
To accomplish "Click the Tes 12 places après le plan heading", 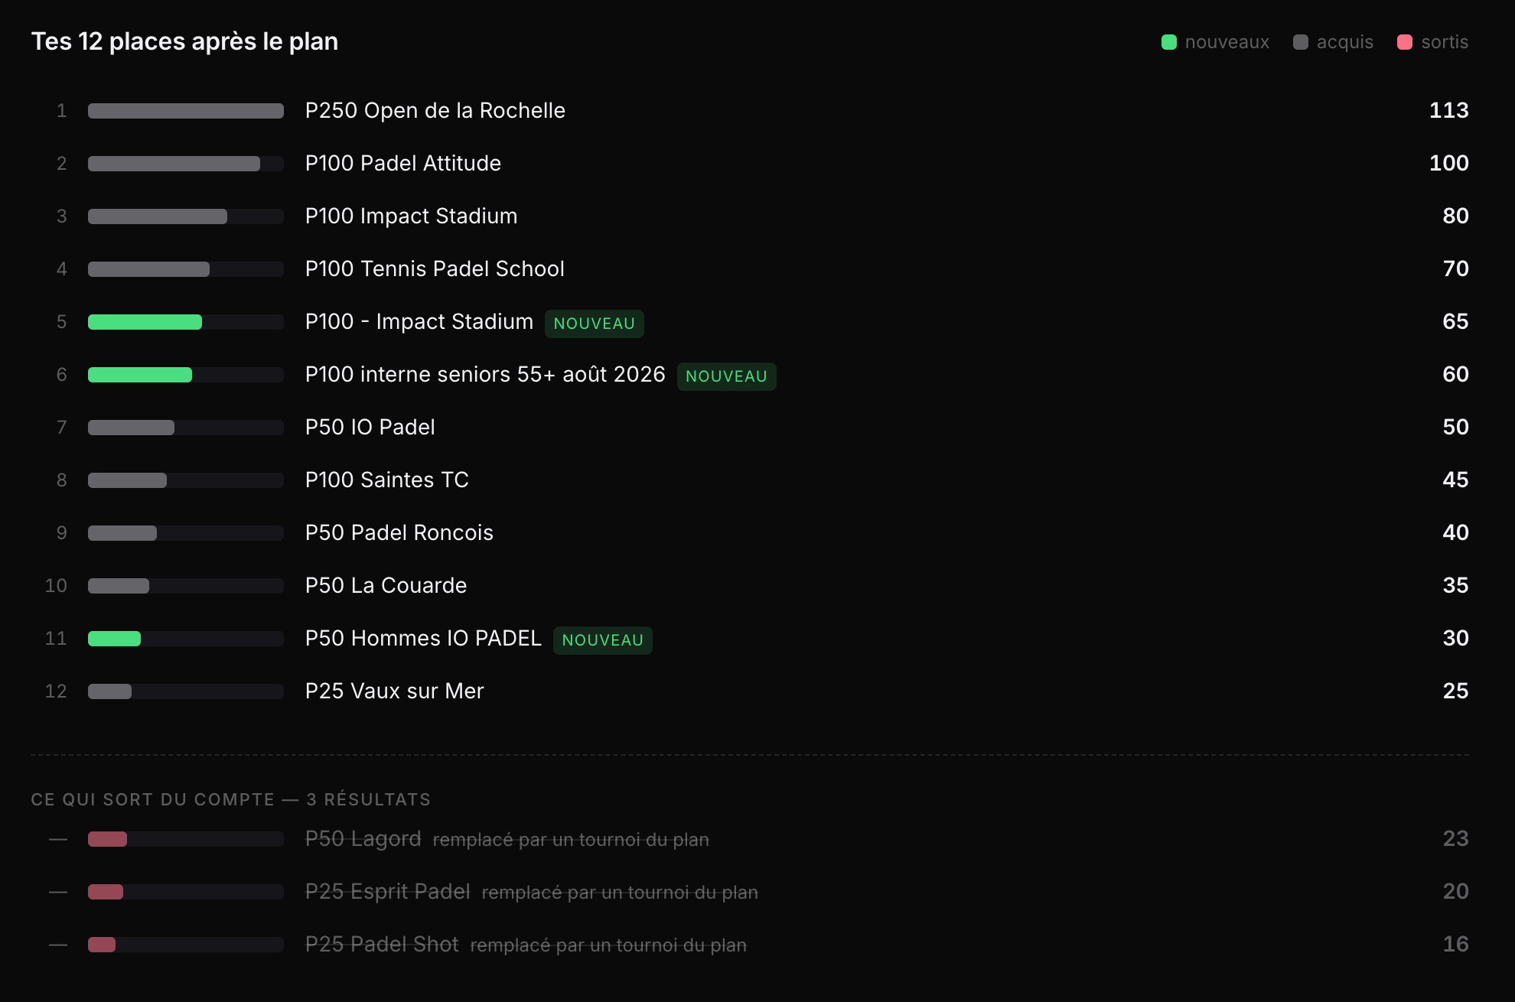I will [184, 41].
